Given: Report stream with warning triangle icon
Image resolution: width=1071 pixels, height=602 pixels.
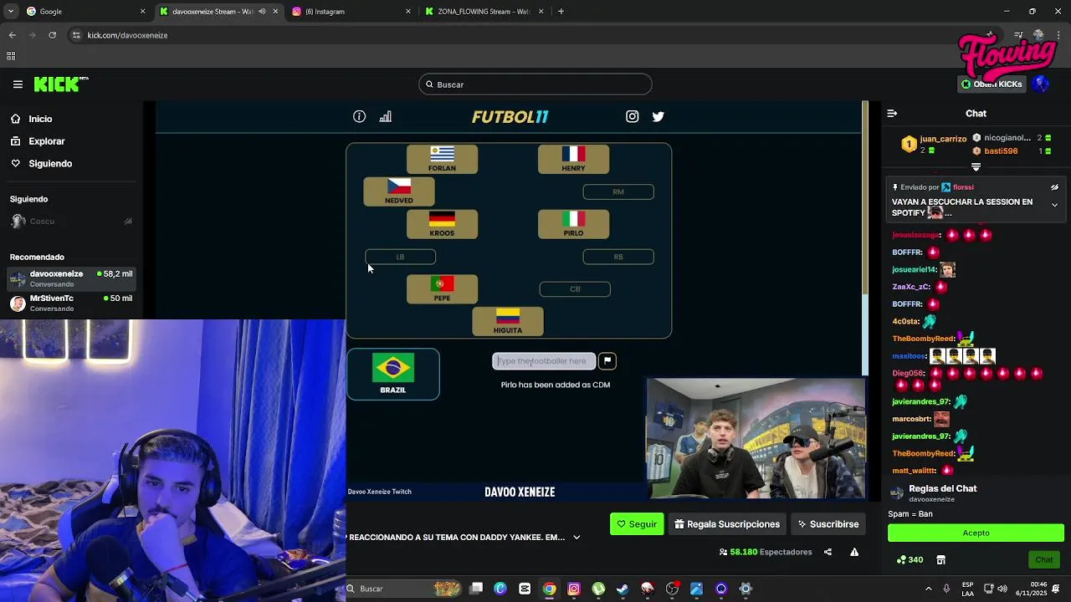Looking at the screenshot, I should [x=854, y=552].
